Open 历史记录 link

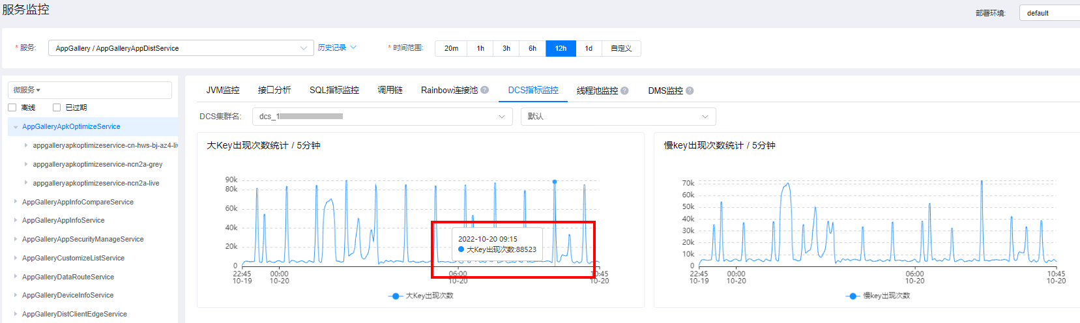pos(332,48)
